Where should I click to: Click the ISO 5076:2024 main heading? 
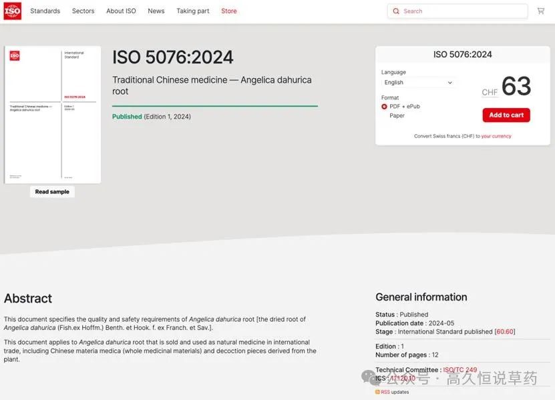pos(173,57)
